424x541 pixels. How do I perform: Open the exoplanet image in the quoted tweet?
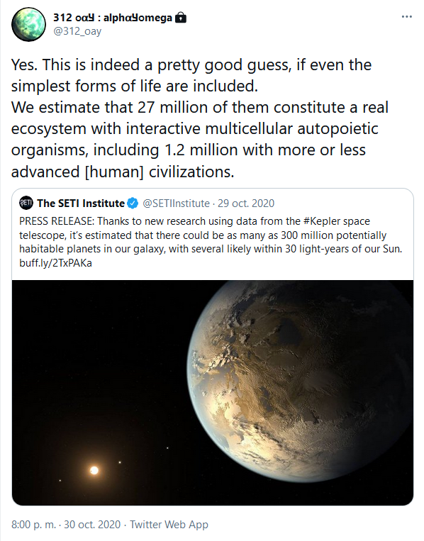pos(213,393)
